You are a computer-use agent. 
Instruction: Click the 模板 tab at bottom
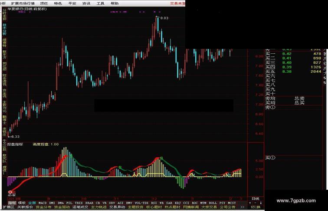(22, 203)
